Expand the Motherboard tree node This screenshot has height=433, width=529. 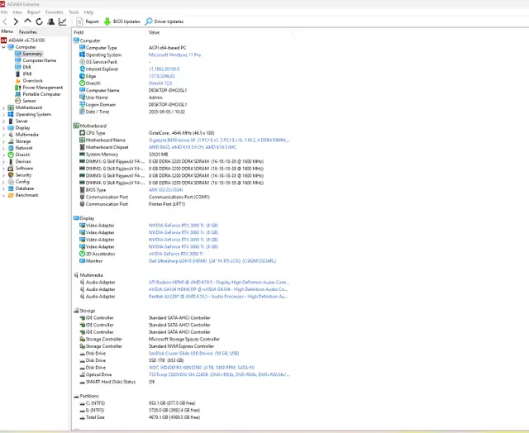tap(3, 108)
